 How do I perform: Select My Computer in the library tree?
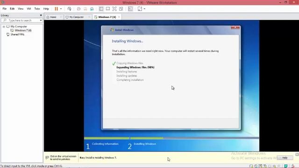point(19,27)
